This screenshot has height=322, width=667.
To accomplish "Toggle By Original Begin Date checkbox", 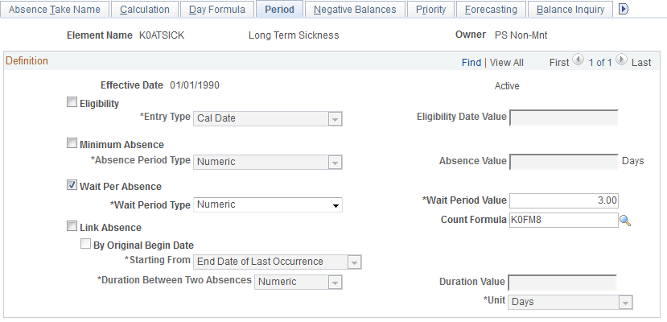I will [86, 245].
